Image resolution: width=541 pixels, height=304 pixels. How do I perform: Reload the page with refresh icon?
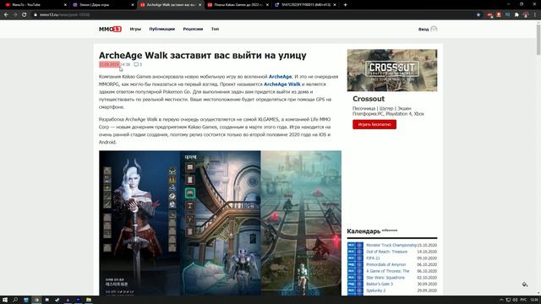coord(25,15)
